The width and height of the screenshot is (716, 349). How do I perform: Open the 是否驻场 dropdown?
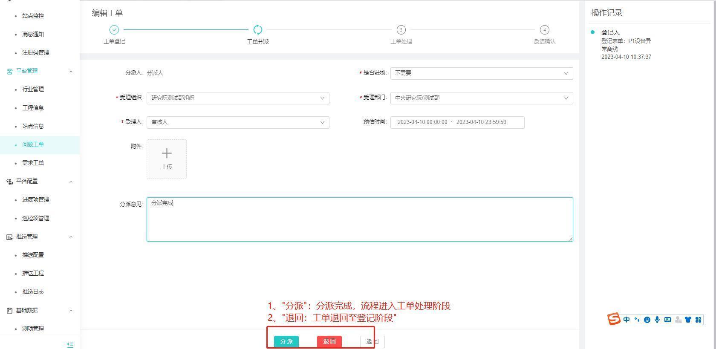tap(481, 73)
